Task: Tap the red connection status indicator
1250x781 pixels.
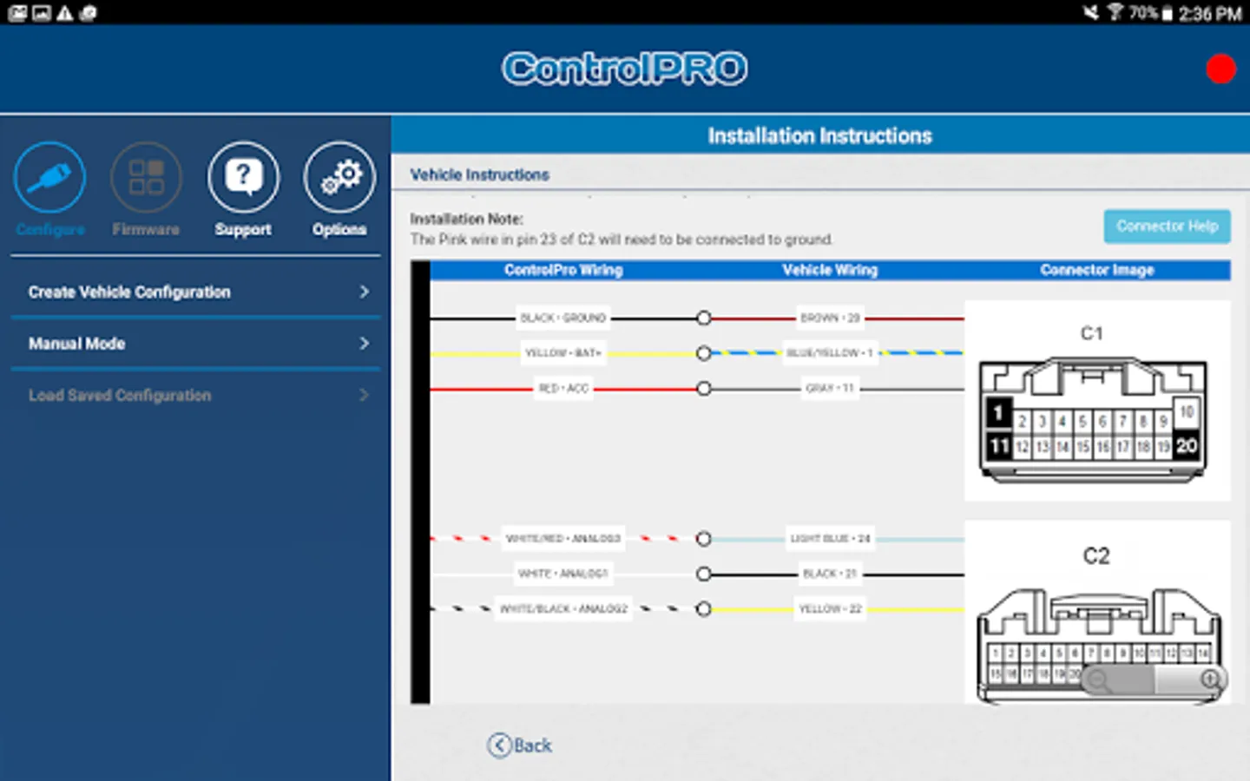Action: click(1220, 69)
